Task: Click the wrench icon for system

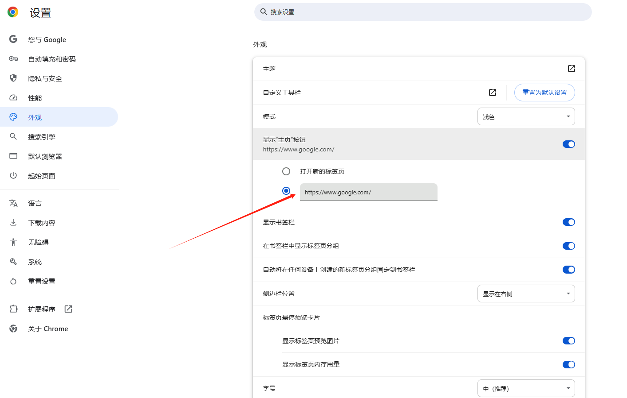Action: coord(13,261)
